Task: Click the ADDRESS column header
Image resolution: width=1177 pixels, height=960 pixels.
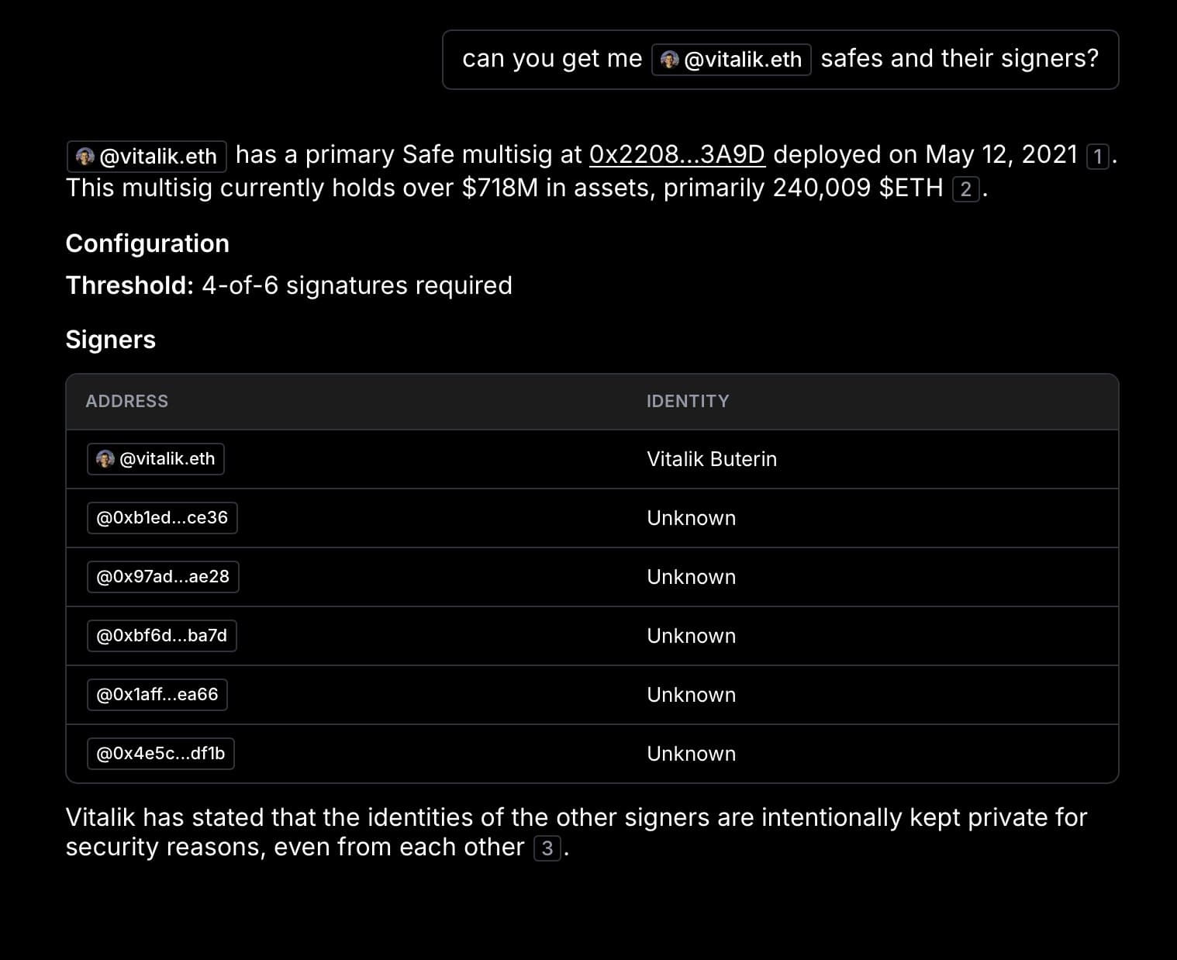Action: click(126, 401)
